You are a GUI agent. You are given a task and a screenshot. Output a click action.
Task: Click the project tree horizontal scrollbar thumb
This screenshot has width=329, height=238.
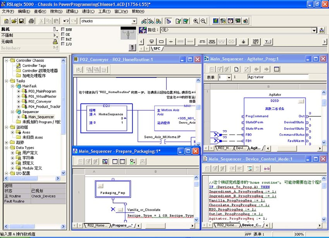pos(24,178)
